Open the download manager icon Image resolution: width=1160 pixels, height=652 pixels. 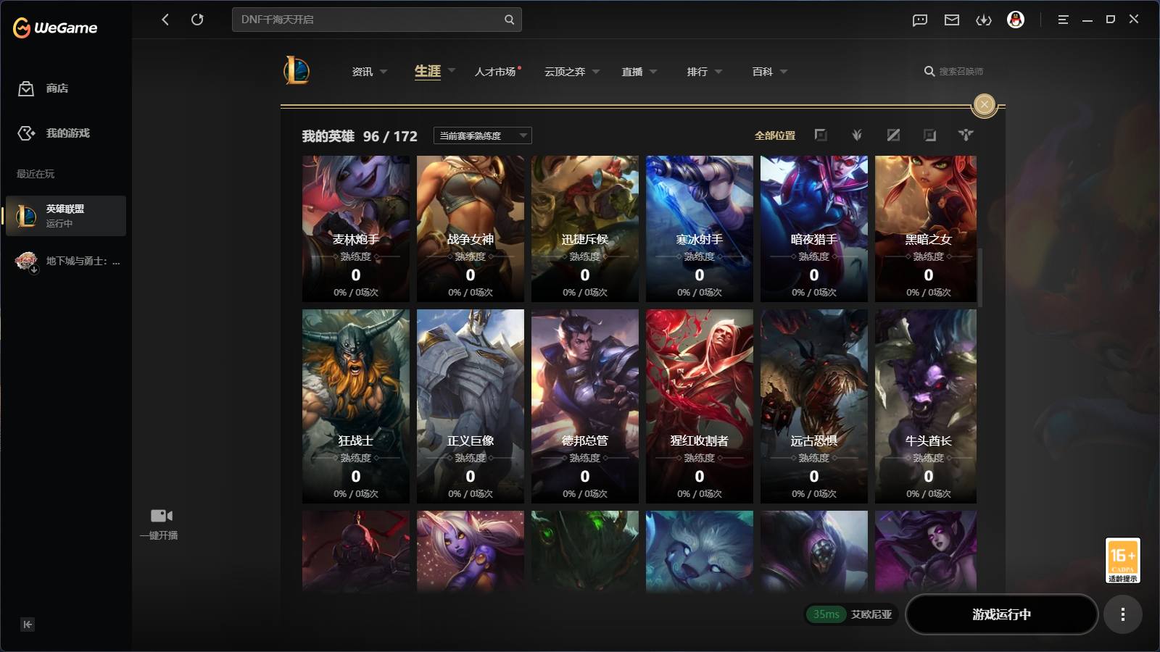984,20
